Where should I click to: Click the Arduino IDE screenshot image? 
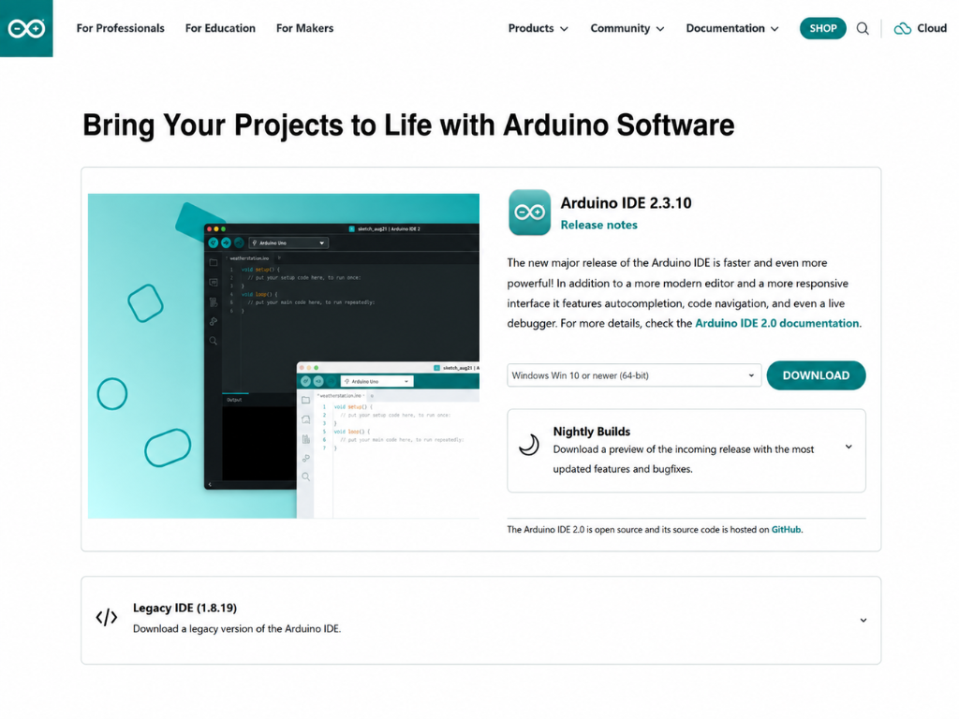[284, 356]
